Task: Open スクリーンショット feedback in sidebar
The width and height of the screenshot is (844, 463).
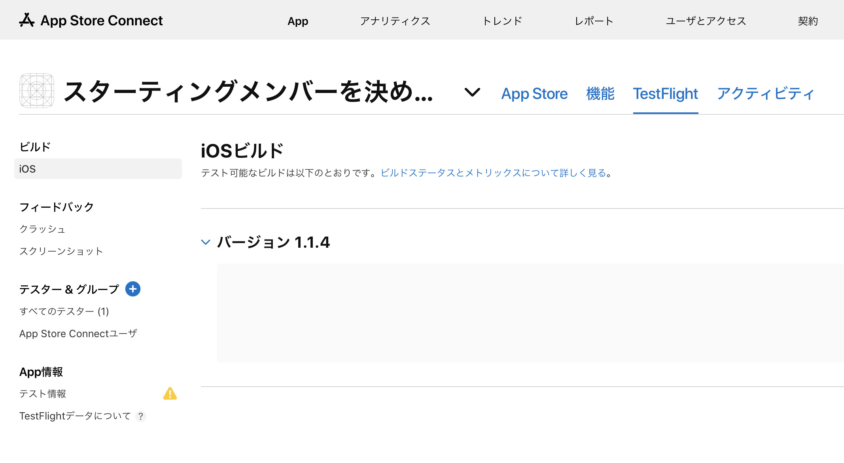Action: pos(61,251)
